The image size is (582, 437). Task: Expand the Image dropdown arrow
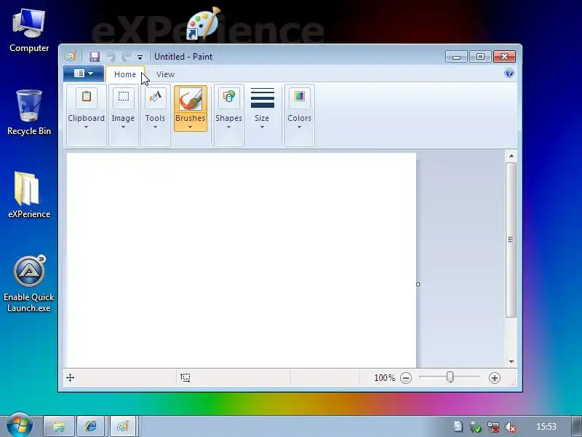tap(123, 127)
